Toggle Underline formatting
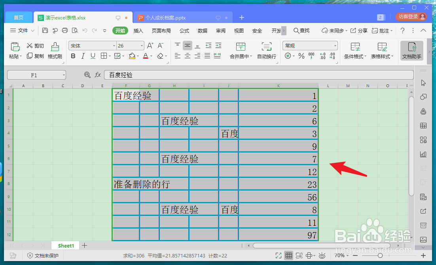 point(93,56)
